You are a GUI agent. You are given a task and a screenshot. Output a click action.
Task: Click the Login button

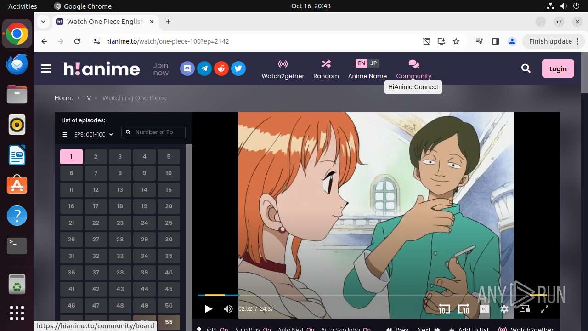[x=558, y=68]
